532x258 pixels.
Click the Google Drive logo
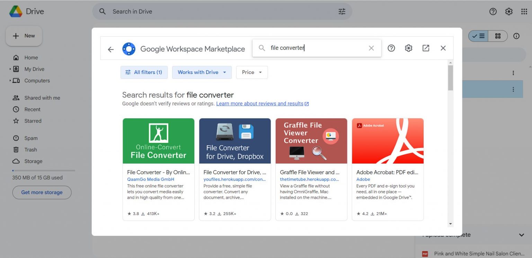click(x=16, y=11)
